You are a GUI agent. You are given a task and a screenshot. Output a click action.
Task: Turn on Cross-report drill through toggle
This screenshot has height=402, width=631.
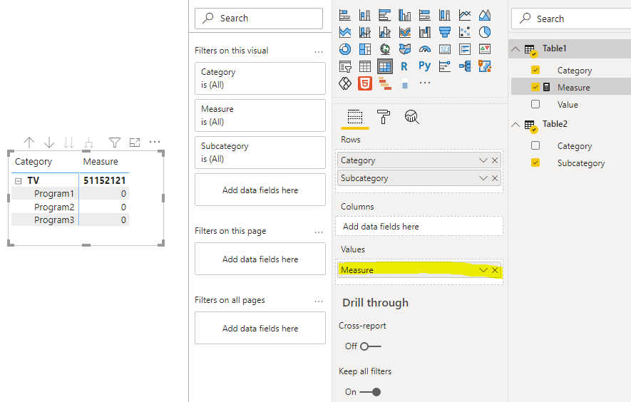pos(370,346)
